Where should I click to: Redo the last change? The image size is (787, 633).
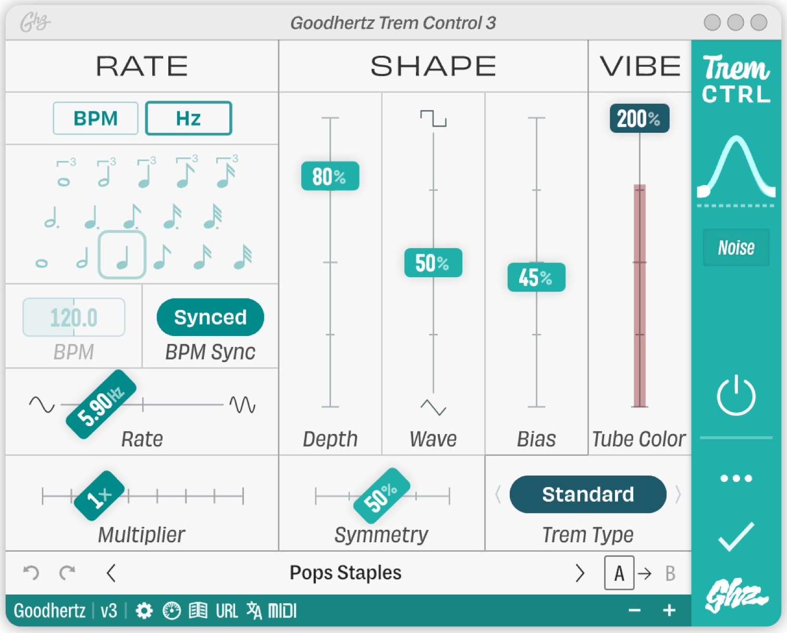tap(67, 573)
